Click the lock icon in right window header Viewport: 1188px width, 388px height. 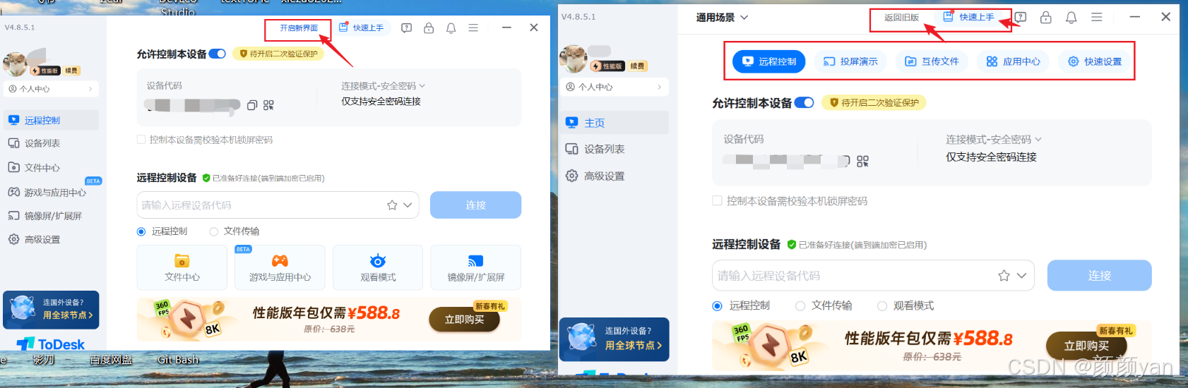tap(1046, 17)
